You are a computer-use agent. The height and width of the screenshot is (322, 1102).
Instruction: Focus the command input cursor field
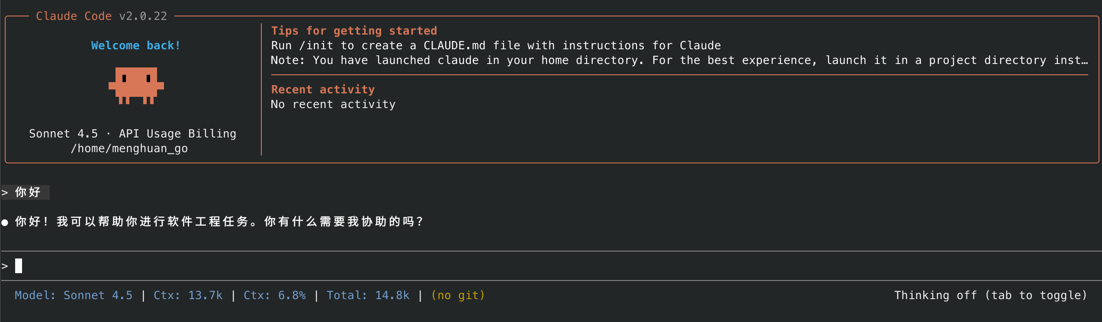[x=551, y=266]
